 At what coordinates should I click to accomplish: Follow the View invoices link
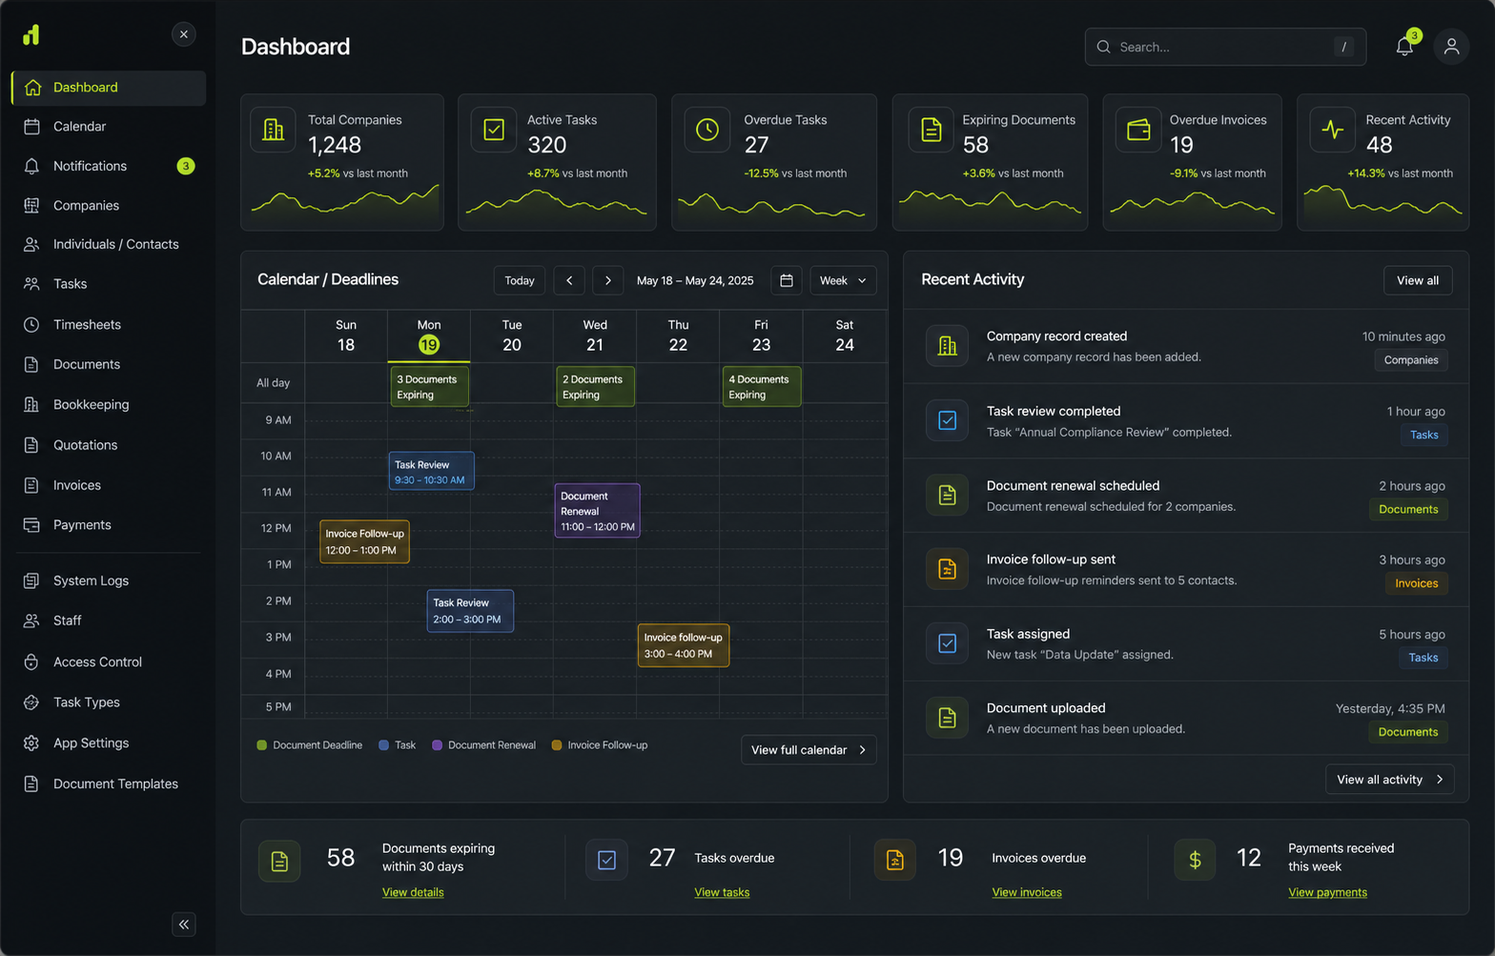pyautogui.click(x=1027, y=892)
